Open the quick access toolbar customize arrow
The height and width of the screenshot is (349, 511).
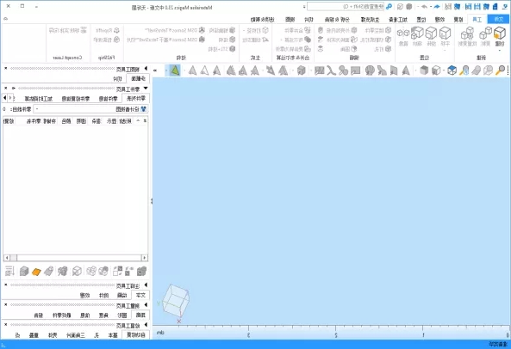click(x=304, y=7)
